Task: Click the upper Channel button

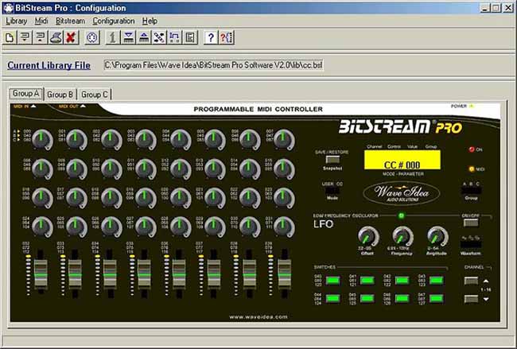Action: 471,281
